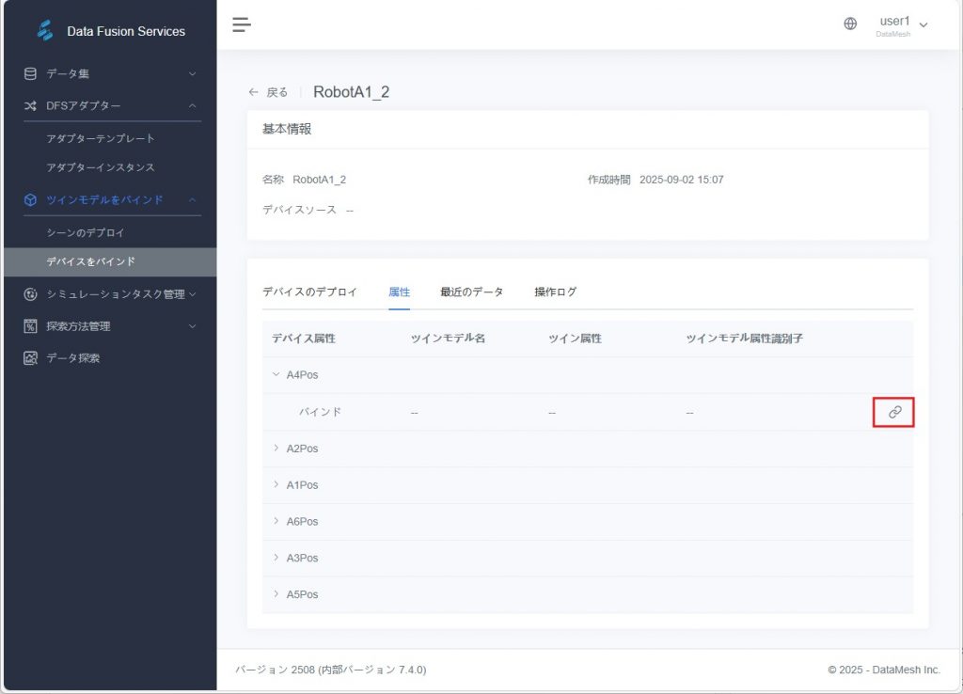
Task: Select シーンのデプロイ in the sidebar
Action: tap(86, 232)
